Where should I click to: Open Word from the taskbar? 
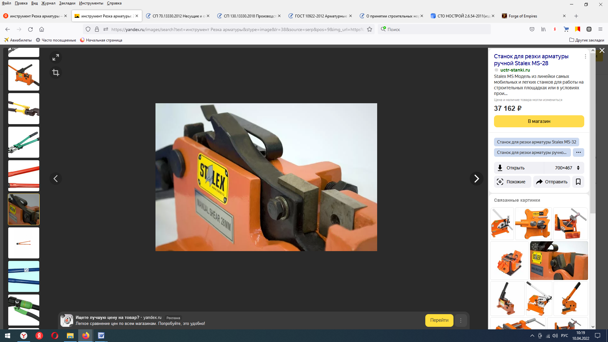[x=101, y=336]
